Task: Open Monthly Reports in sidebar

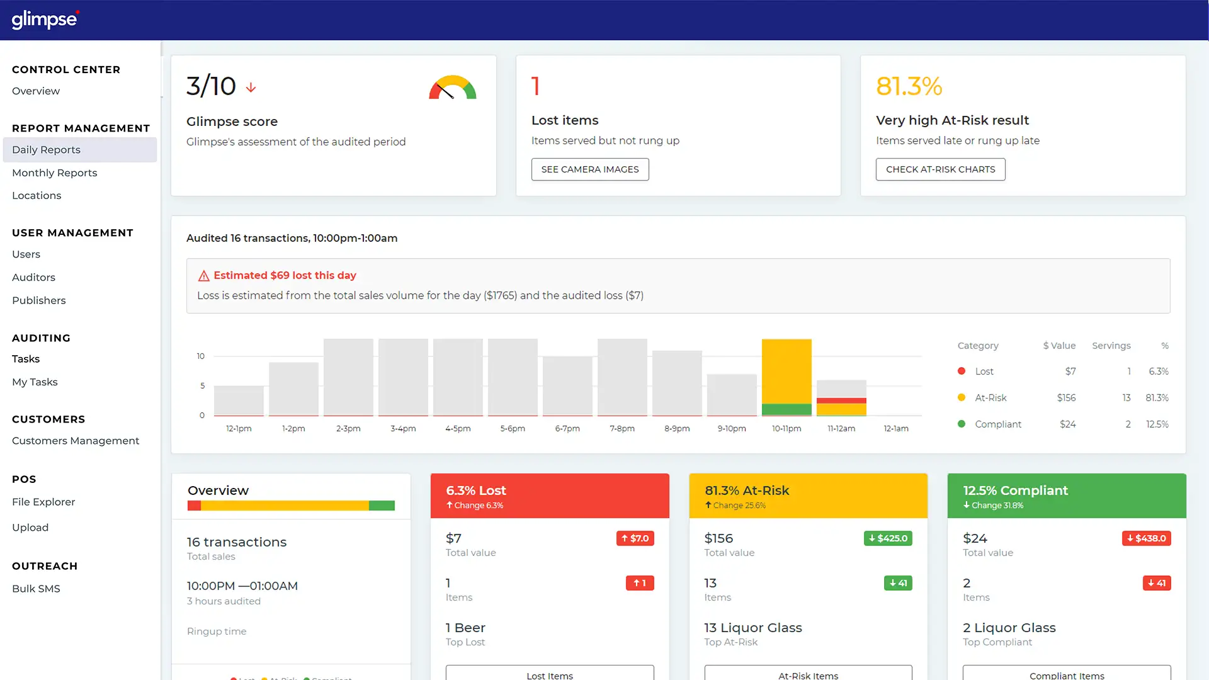Action: (54, 173)
